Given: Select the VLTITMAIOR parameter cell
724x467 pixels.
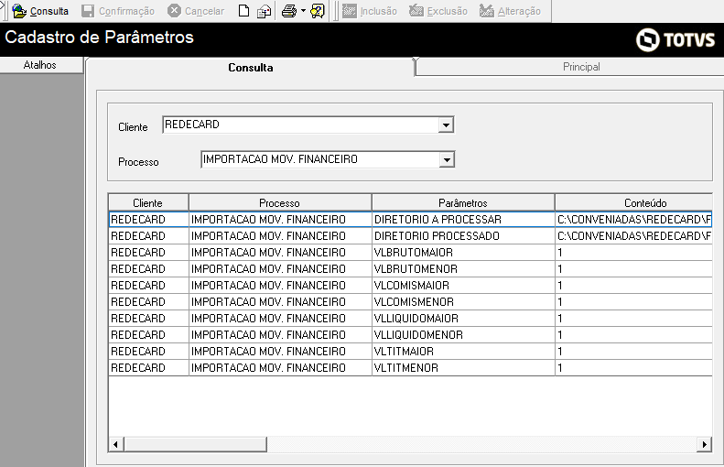Looking at the screenshot, I should 463,352.
